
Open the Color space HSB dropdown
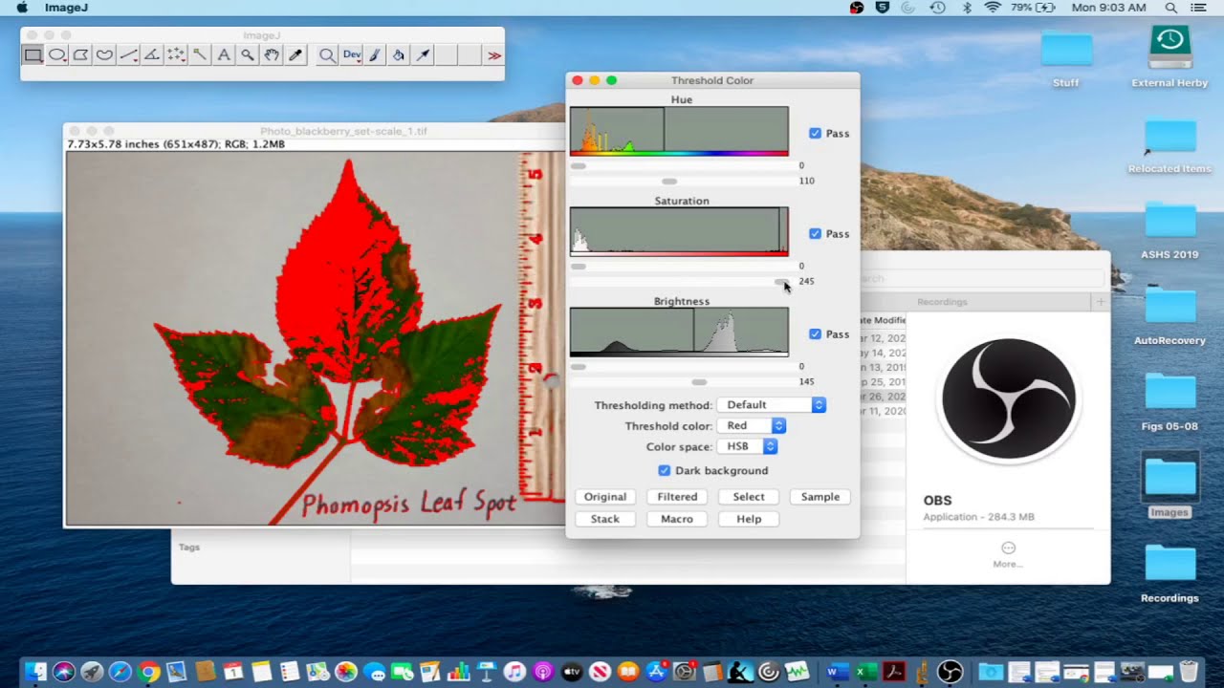747,447
